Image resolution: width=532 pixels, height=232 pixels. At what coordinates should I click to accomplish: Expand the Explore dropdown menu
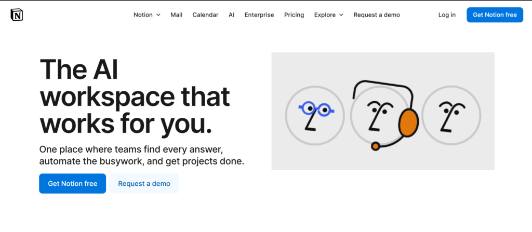tap(329, 15)
